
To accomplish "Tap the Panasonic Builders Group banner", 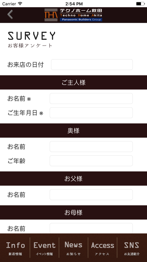I will (81, 20).
